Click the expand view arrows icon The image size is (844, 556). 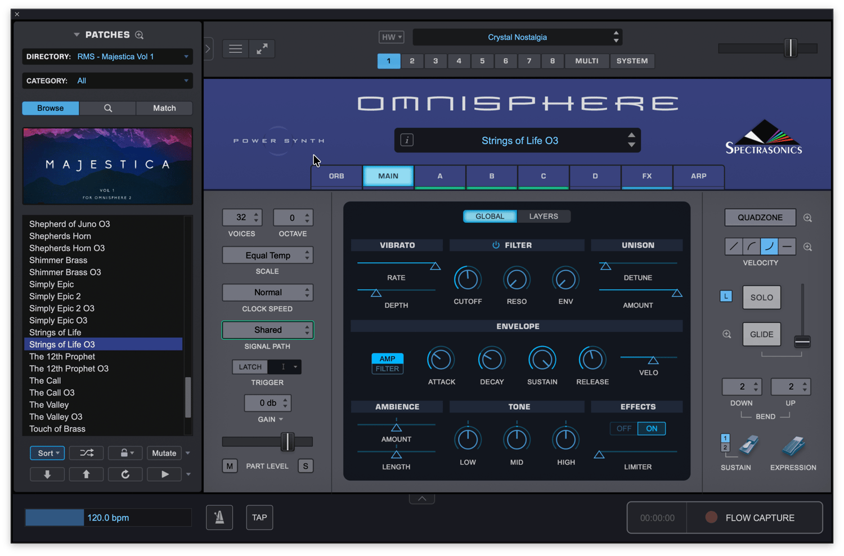pos(262,49)
